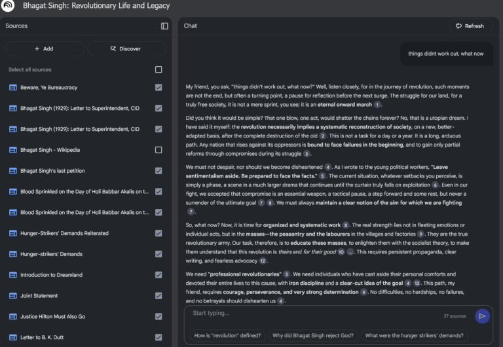Uncheck Justice Hilton Must Also Go
The height and width of the screenshot is (347, 503).
coord(158,317)
